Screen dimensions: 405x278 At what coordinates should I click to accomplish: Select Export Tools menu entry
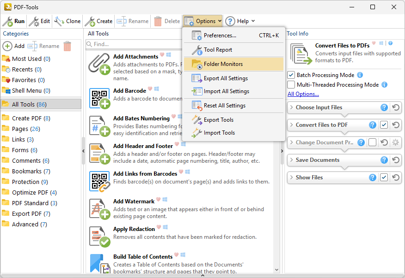click(x=234, y=120)
